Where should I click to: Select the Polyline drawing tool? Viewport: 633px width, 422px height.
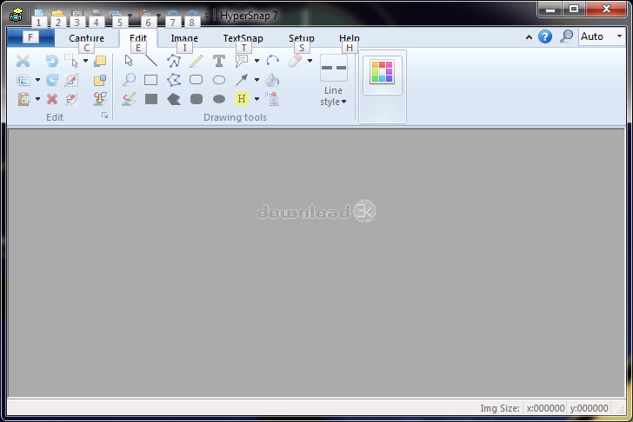[x=174, y=61]
